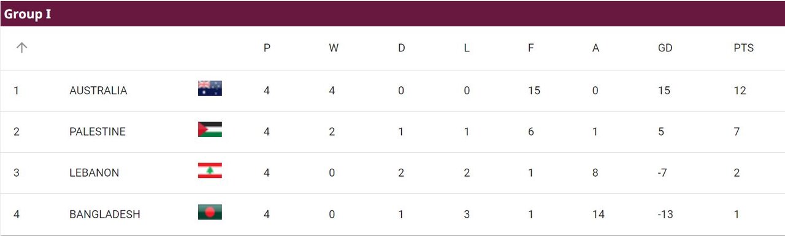Select the BANGLADESH team name
Viewport: 785px width, 236px height.
click(x=105, y=215)
